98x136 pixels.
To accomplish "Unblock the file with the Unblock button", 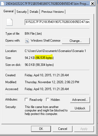I will coord(80,108).
